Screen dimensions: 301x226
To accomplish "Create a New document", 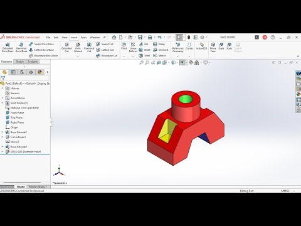I will (121, 37).
